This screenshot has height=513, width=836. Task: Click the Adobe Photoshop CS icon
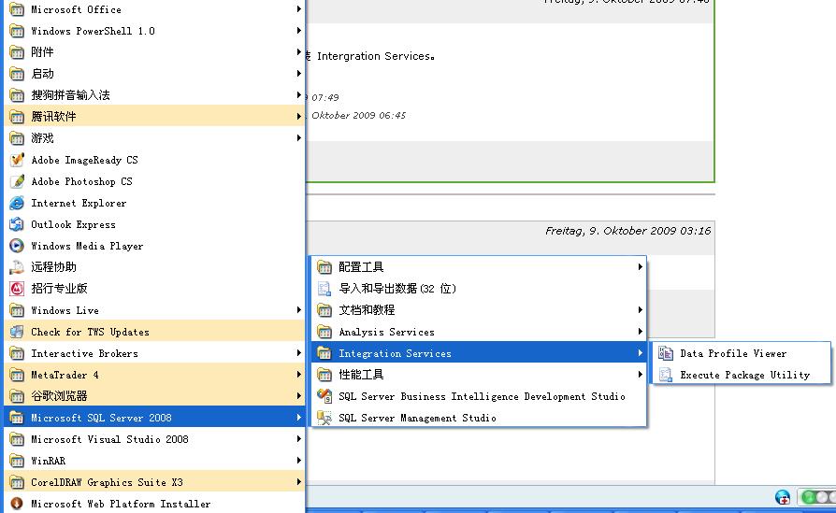pyautogui.click(x=16, y=181)
